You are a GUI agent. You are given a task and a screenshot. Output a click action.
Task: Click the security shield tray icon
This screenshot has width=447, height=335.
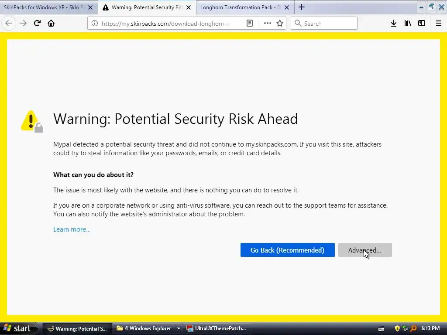(x=397, y=328)
